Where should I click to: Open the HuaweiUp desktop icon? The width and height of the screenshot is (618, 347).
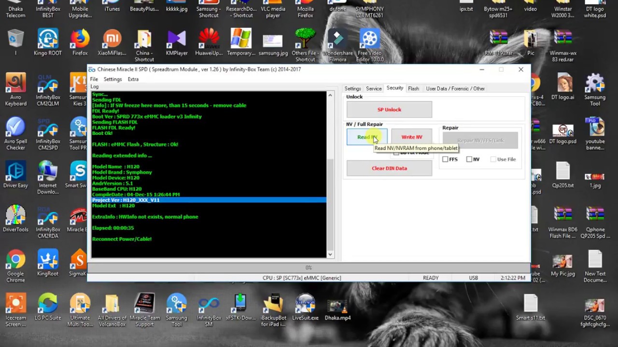coord(209,42)
